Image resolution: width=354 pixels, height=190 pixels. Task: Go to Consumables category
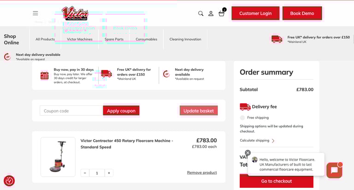[146, 39]
